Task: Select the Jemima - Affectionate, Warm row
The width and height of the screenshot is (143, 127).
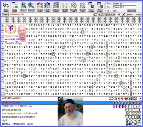Action: coord(71,124)
